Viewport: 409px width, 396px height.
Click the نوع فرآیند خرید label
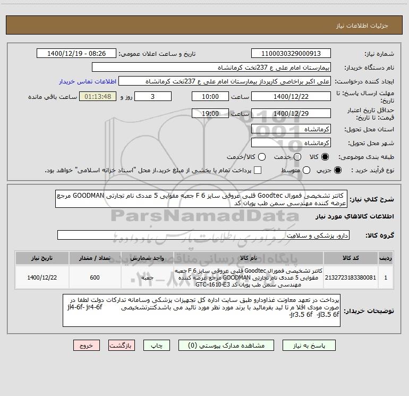click(x=373, y=170)
